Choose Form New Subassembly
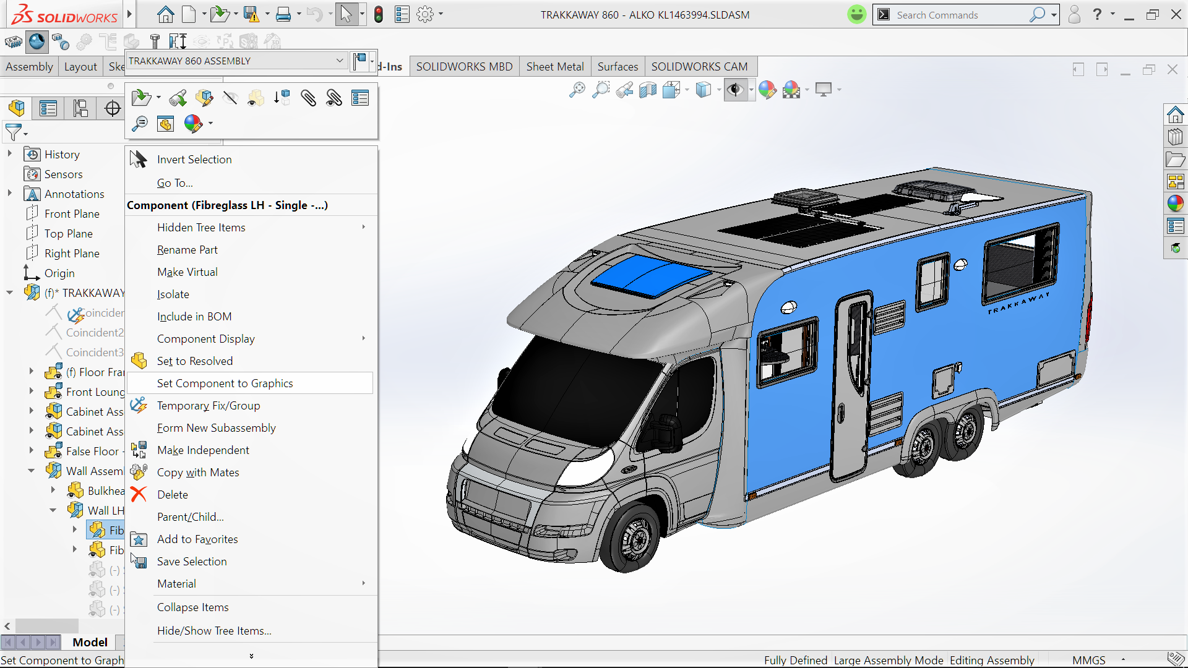Viewport: 1188px width, 668px height. [x=217, y=427]
